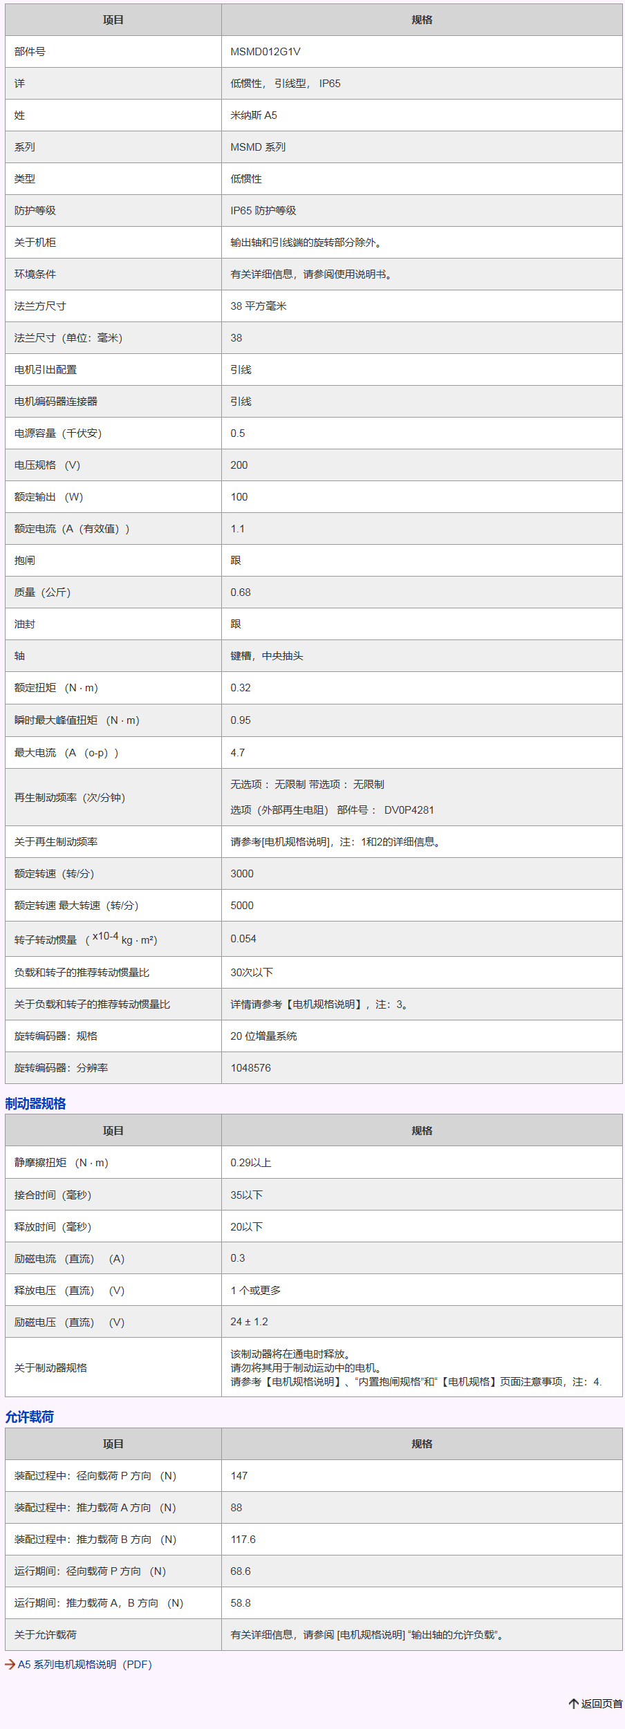Select the running thrust load 58.8

pos(241,1603)
